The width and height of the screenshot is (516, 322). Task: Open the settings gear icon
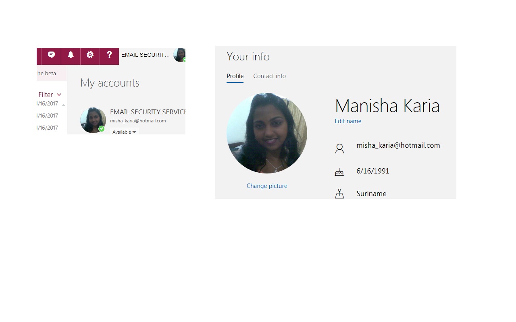click(x=90, y=55)
